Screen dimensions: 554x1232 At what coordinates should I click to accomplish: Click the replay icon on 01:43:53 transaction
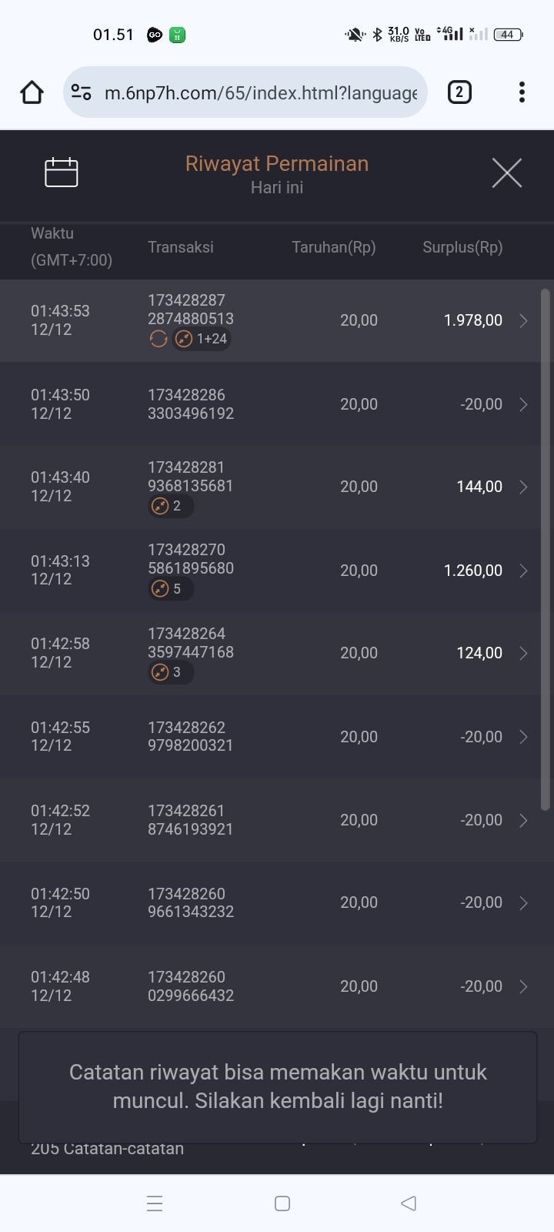(x=159, y=339)
